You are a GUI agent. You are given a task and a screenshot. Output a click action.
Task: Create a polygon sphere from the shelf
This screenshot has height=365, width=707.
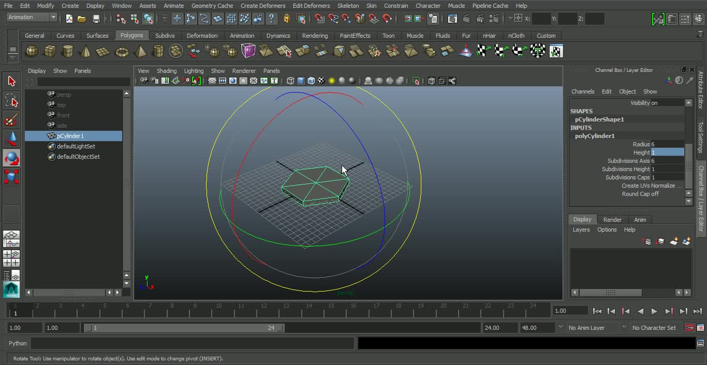32,51
